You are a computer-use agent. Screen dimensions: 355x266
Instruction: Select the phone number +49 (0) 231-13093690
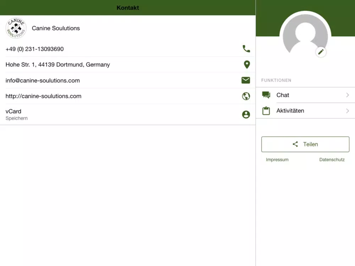point(35,49)
